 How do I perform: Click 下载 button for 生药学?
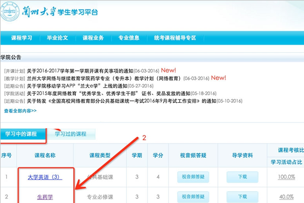click(242, 197)
